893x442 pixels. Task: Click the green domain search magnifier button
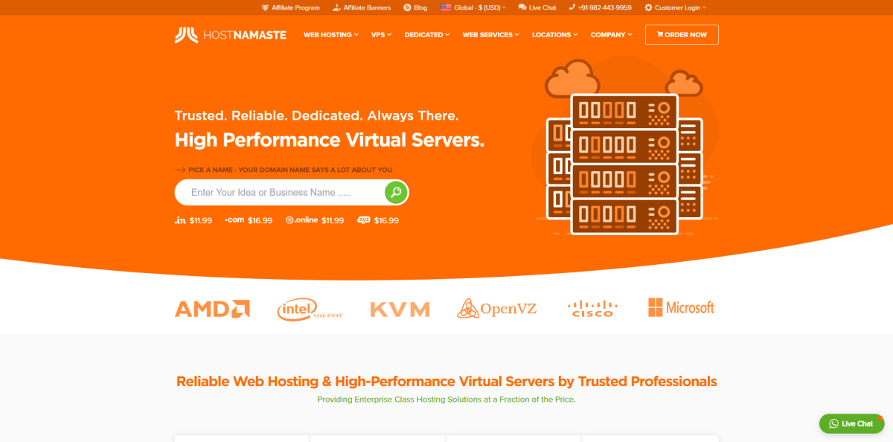click(x=396, y=192)
